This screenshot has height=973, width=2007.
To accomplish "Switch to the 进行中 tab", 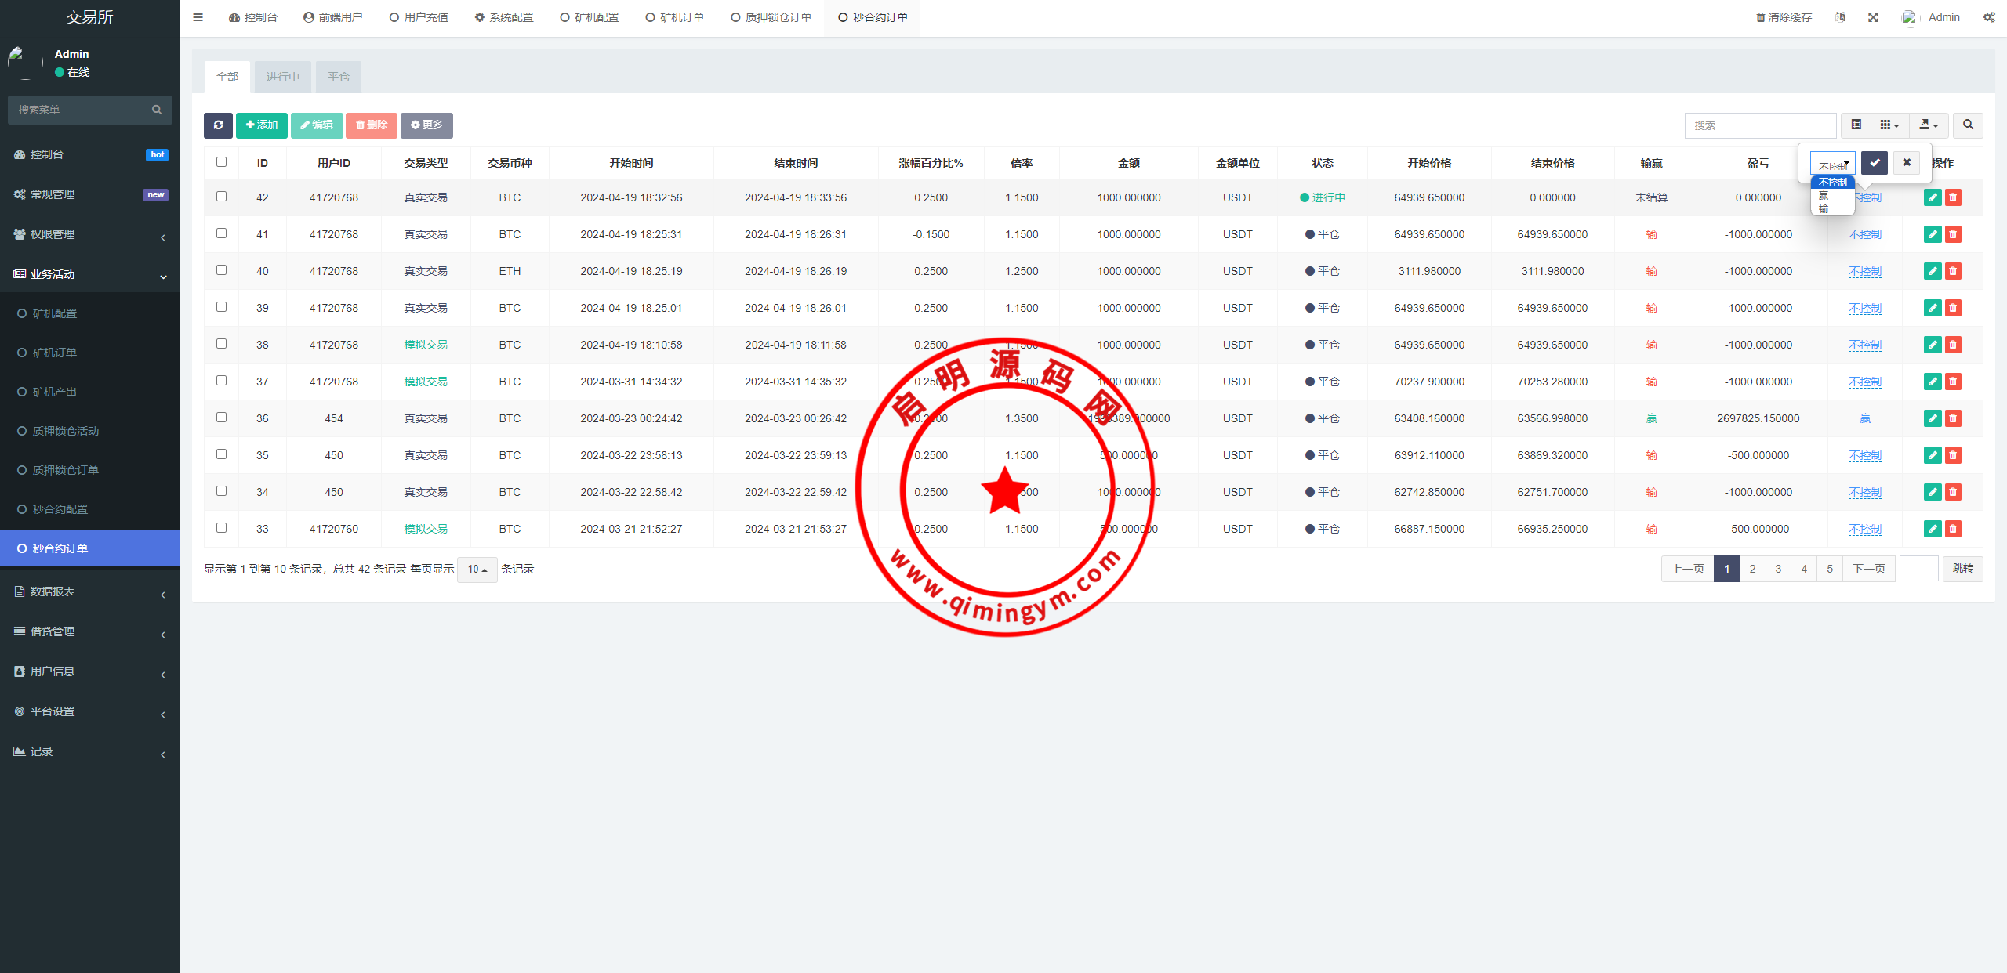I will click(282, 77).
